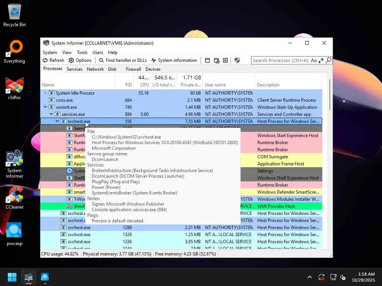
Task: Switch to the Devices tab
Action: pos(153,69)
